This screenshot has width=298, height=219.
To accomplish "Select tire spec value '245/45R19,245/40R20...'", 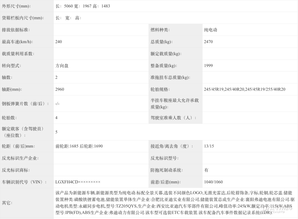I will [245, 89].
